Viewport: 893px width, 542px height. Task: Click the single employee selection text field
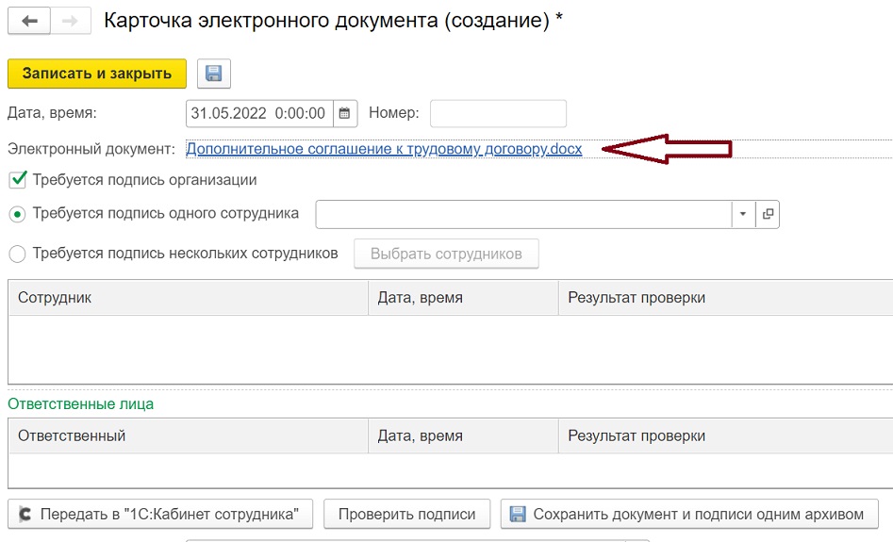pos(523,214)
